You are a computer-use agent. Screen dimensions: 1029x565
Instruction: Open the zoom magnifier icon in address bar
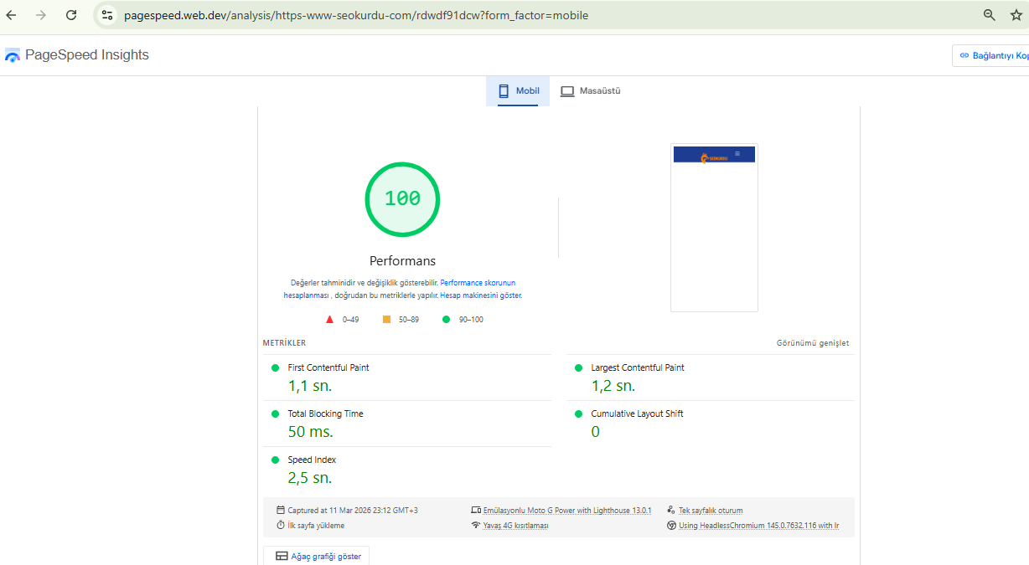coord(989,15)
